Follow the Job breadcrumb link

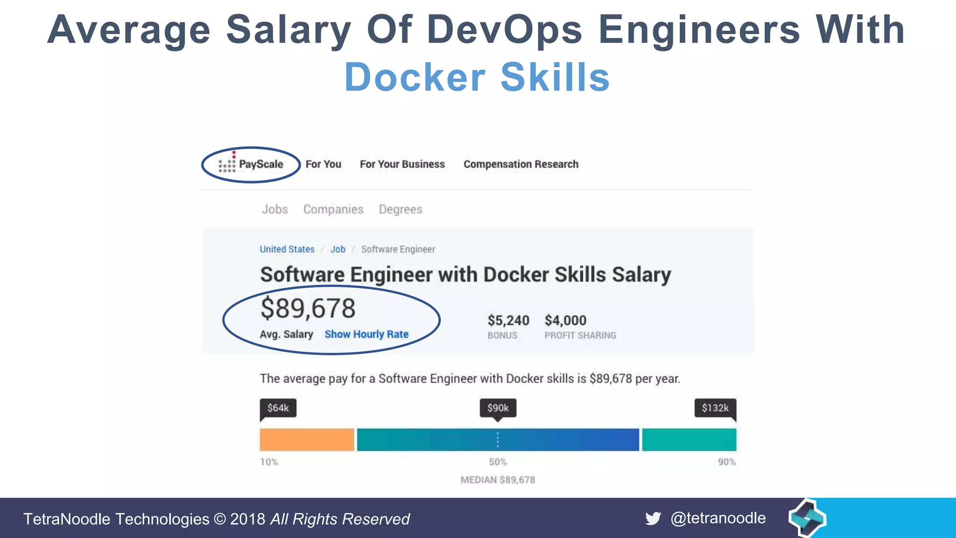[337, 249]
